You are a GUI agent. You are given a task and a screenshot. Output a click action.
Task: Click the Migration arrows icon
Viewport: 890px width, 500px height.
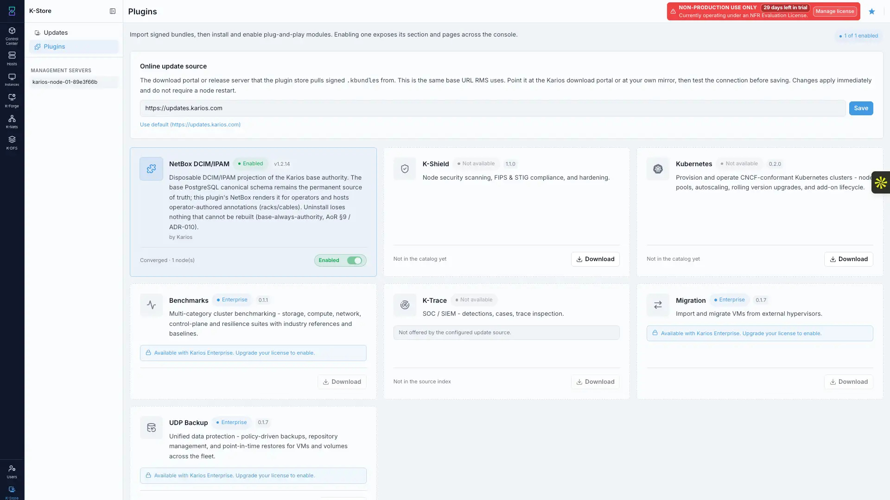658,305
